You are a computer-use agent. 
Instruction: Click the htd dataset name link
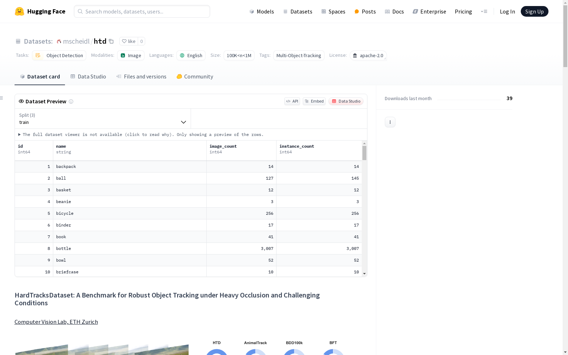tap(100, 41)
